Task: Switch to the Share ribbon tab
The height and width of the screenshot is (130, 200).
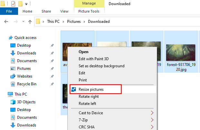Action: coord(46,11)
